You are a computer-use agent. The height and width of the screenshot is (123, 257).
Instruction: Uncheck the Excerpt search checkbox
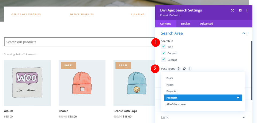click(x=164, y=60)
